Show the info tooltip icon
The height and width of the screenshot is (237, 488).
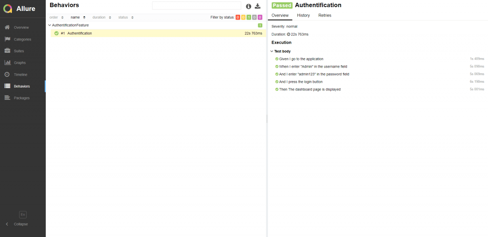click(x=248, y=6)
